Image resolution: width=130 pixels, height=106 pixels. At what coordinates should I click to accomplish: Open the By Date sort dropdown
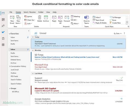pyautogui.click(x=118, y=34)
